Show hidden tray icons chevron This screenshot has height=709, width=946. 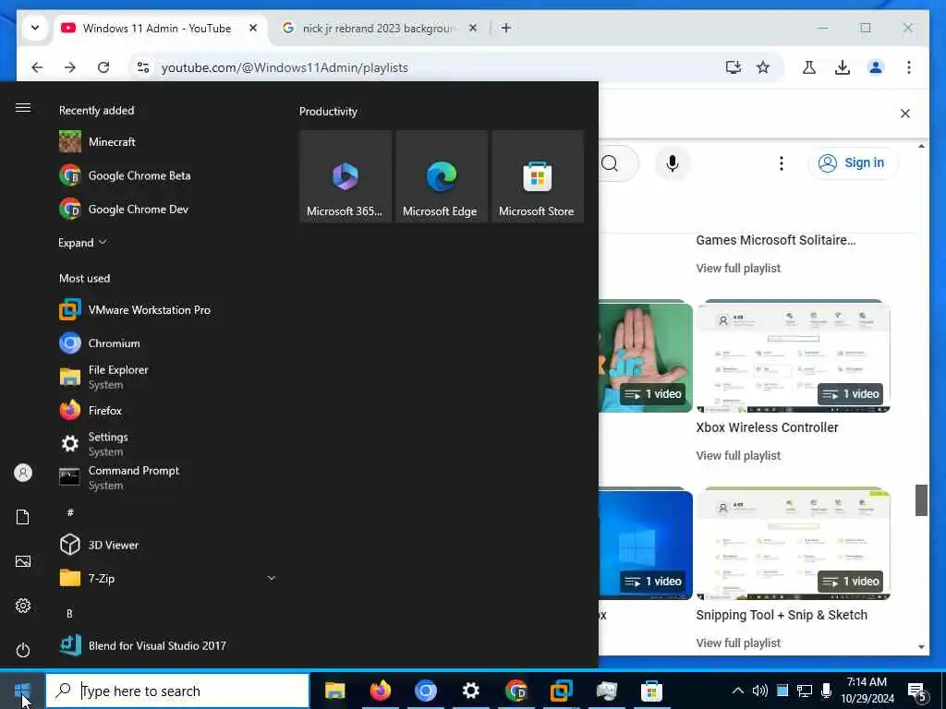[x=738, y=691]
